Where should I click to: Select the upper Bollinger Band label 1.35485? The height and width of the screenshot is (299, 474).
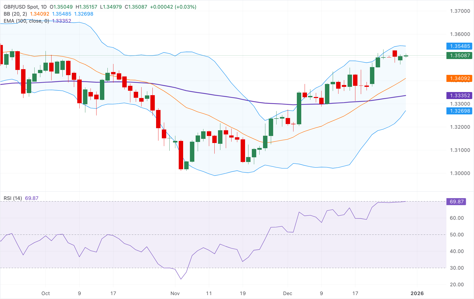click(x=459, y=46)
